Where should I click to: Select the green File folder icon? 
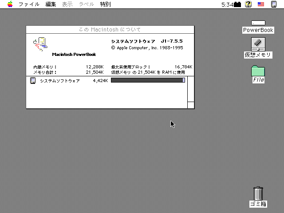258,71
